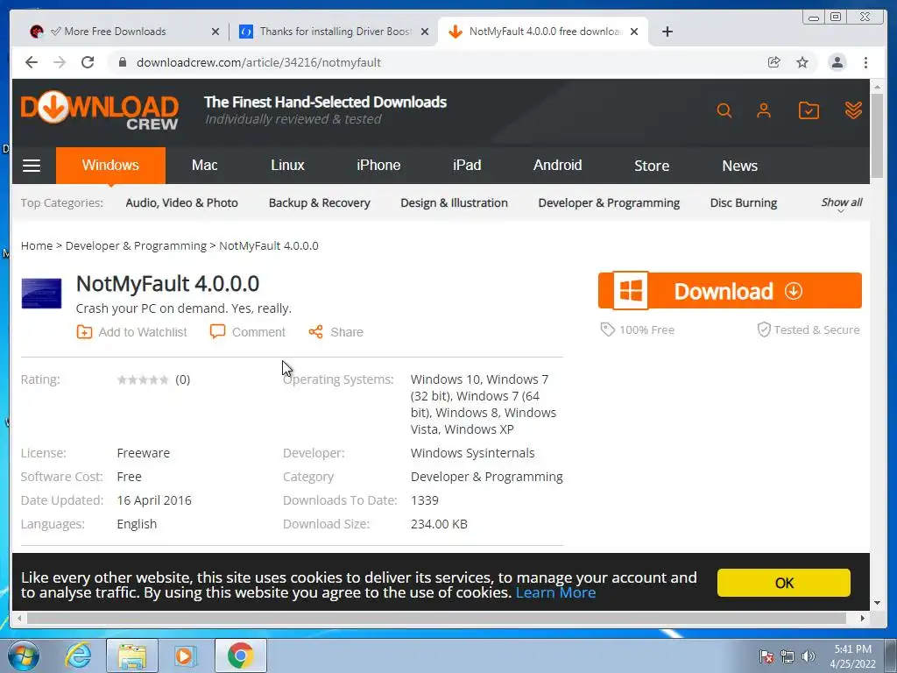Open Audio, Video & Photo category
The width and height of the screenshot is (897, 673).
point(182,202)
